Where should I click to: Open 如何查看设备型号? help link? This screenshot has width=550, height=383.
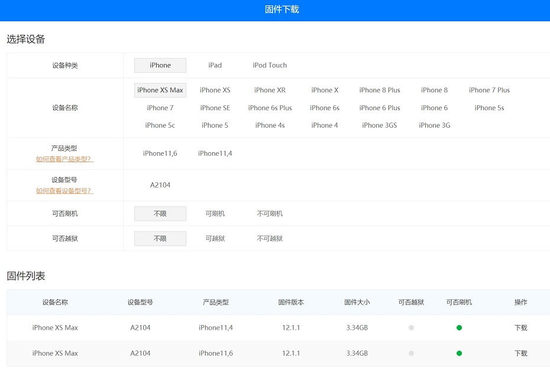pos(64,191)
